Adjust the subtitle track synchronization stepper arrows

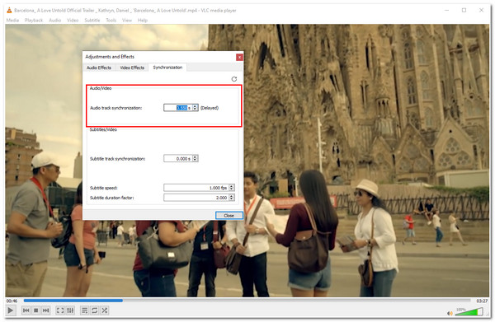tap(195, 158)
